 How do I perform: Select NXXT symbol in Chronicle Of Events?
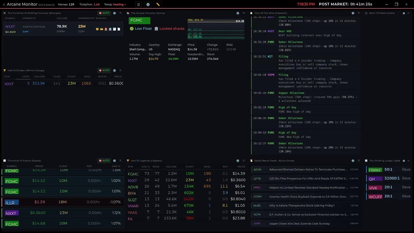12,213
